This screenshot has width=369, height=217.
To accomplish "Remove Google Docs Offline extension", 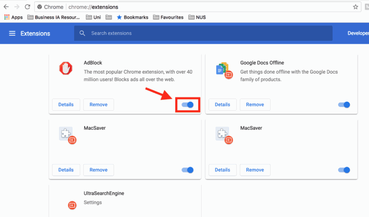I will click(255, 105).
